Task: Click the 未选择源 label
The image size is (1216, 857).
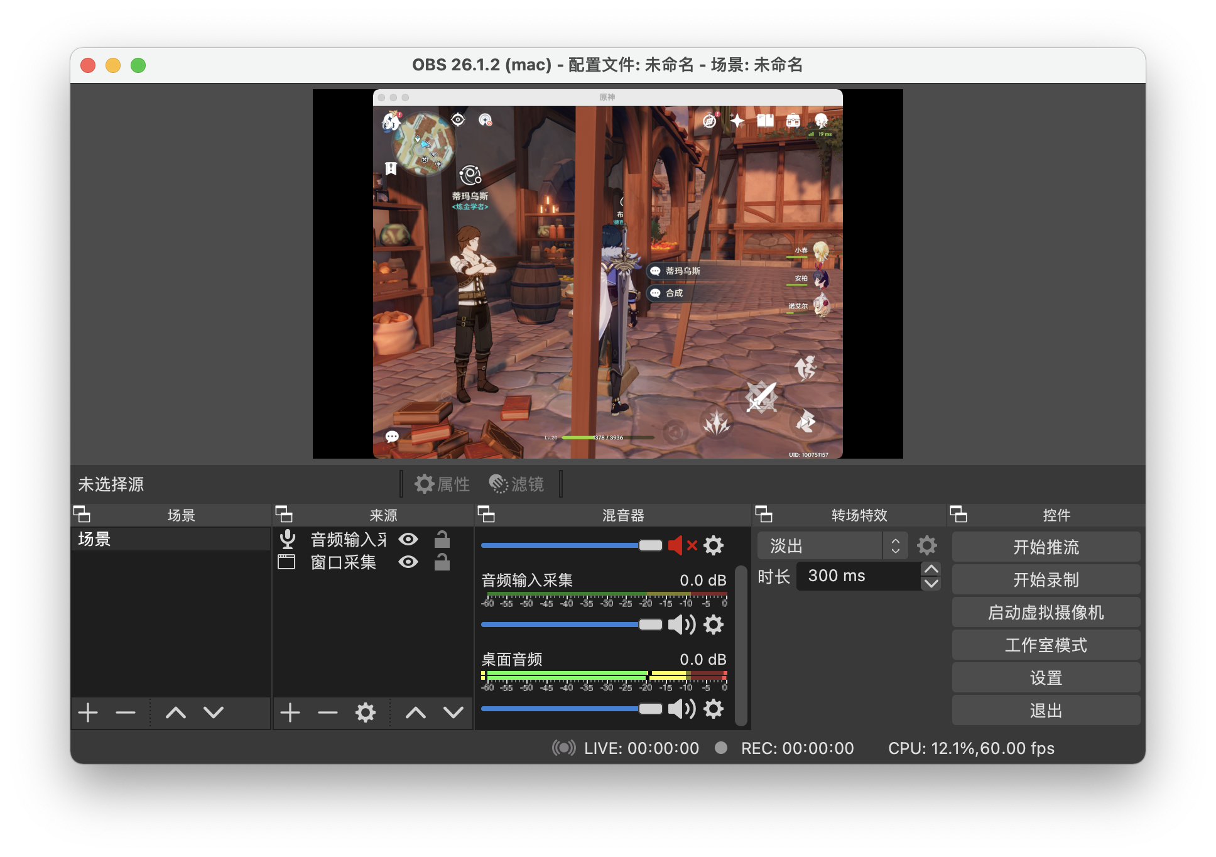Action: click(111, 484)
